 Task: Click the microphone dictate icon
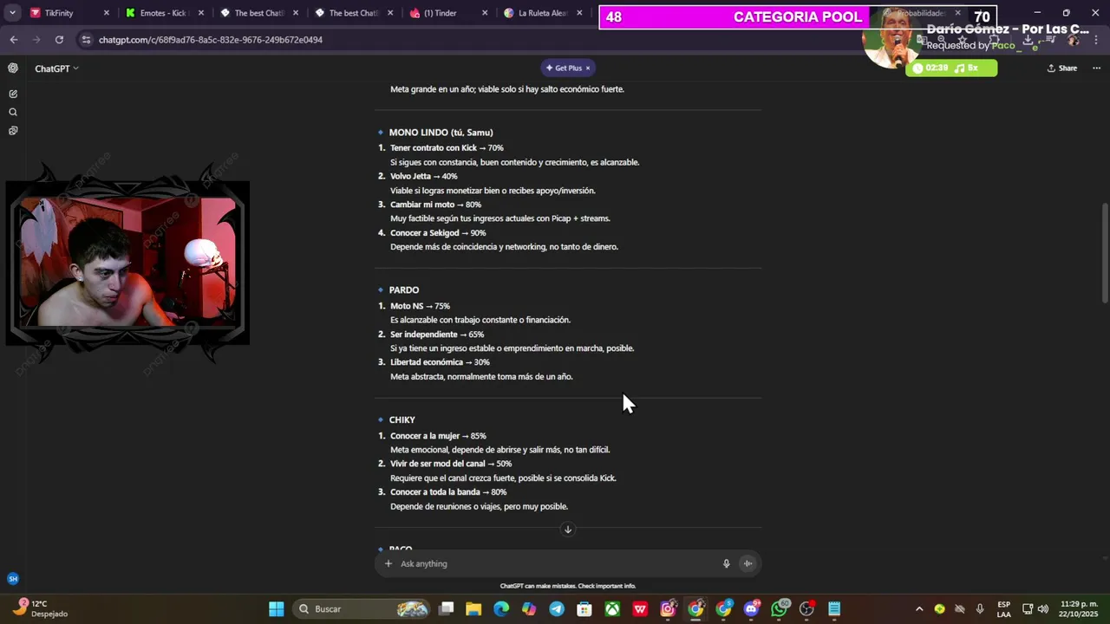[727, 564]
